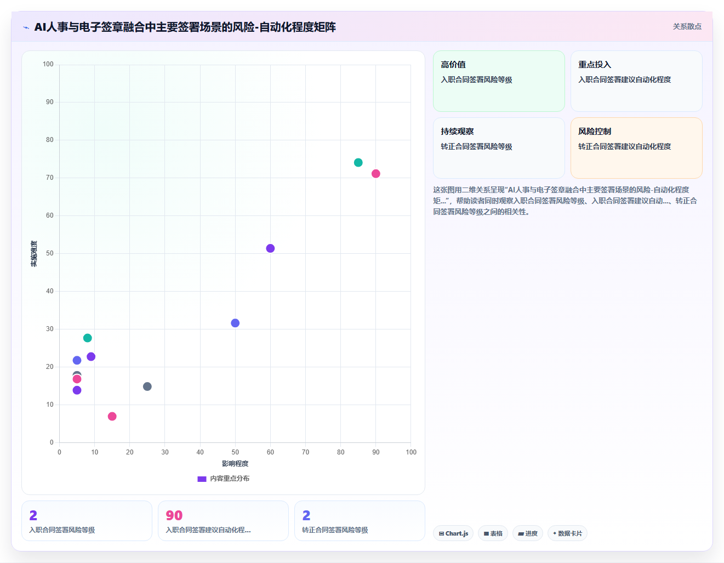The image size is (724, 563).
Task: Click the stat card 入职合同签署风险等级 showing 2
Action: [87, 521]
